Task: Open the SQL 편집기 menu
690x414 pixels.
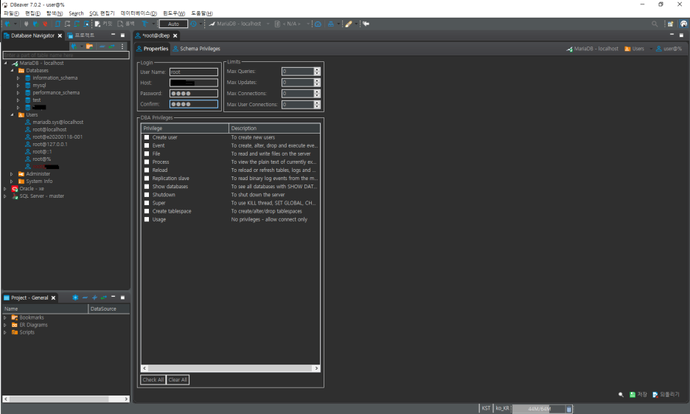Action: 102,13
